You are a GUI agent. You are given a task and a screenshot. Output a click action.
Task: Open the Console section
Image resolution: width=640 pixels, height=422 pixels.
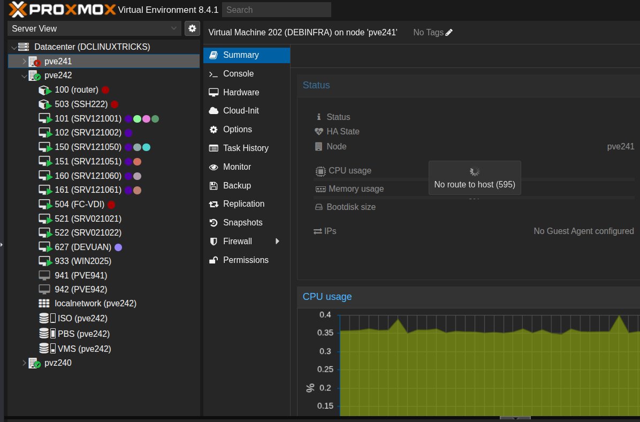pos(247,73)
